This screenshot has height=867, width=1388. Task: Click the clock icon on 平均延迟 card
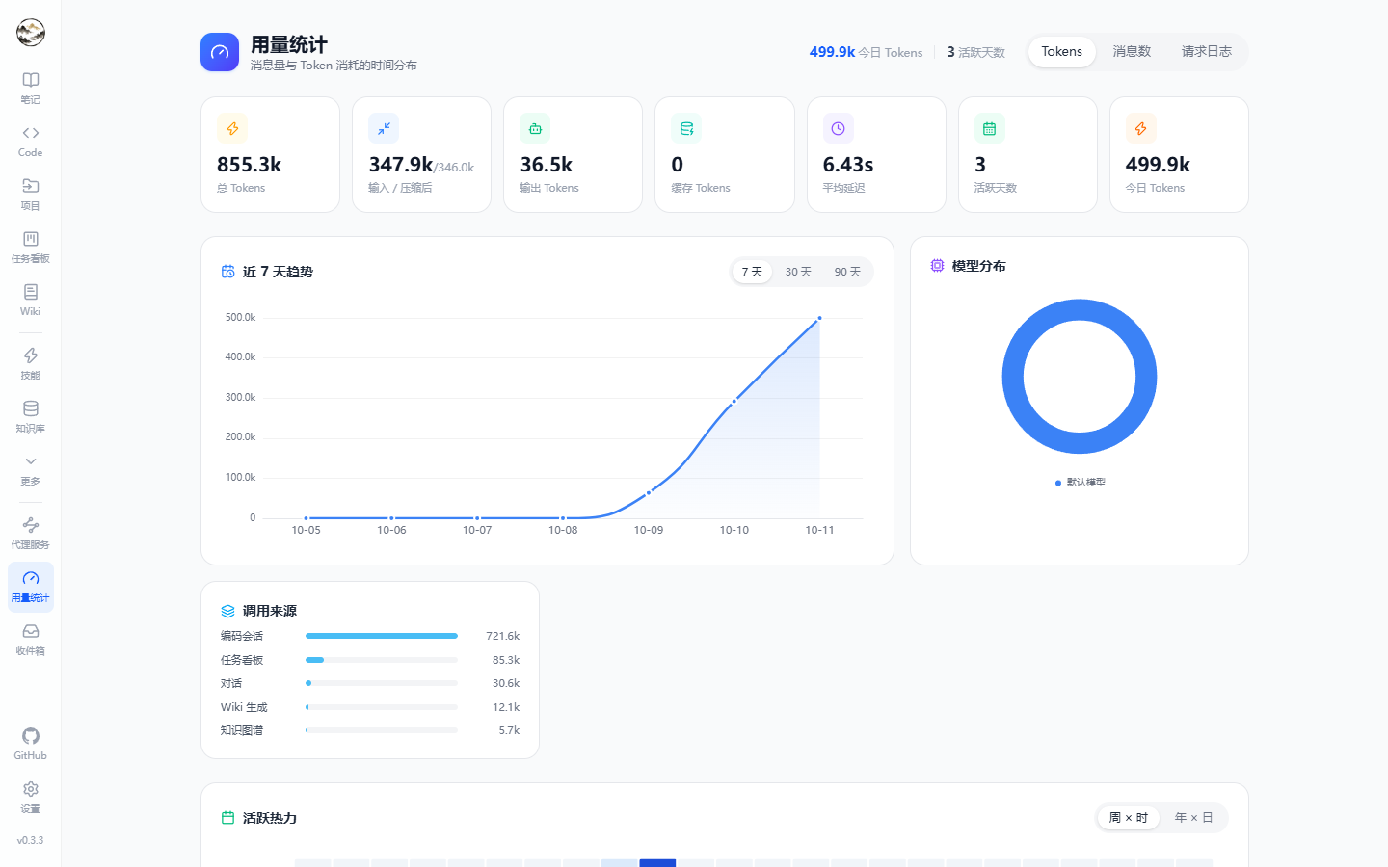[x=838, y=128]
